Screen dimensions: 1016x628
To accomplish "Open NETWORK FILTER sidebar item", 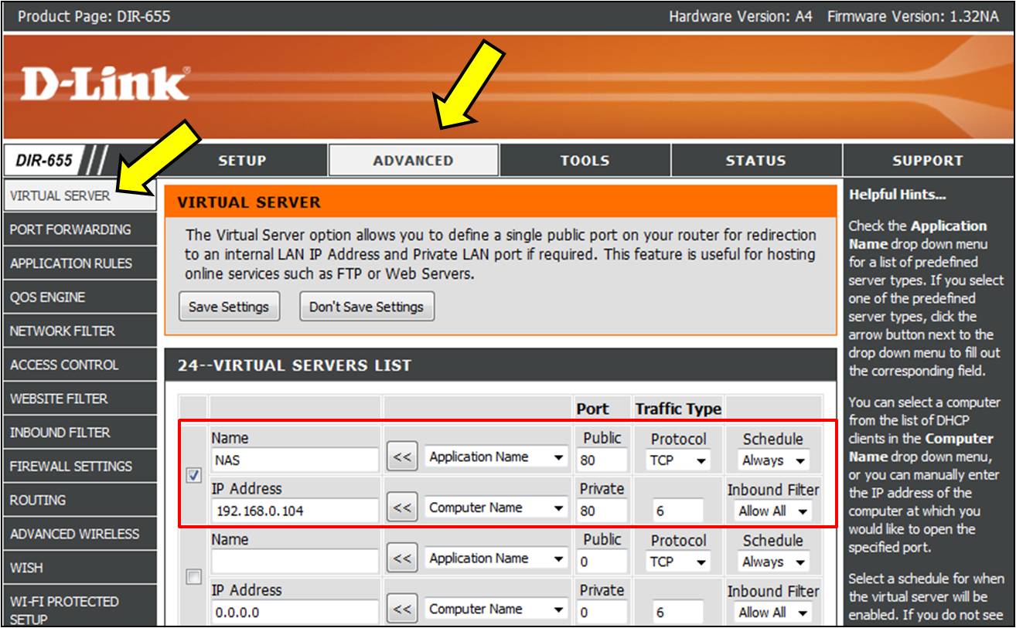I will (80, 331).
